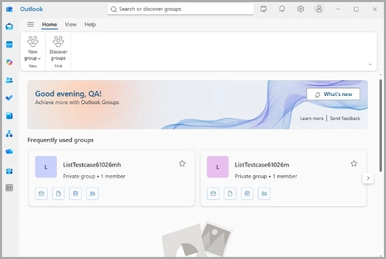386x259 pixels.
Task: Click the Outlook logo icon
Action: pos(10,9)
